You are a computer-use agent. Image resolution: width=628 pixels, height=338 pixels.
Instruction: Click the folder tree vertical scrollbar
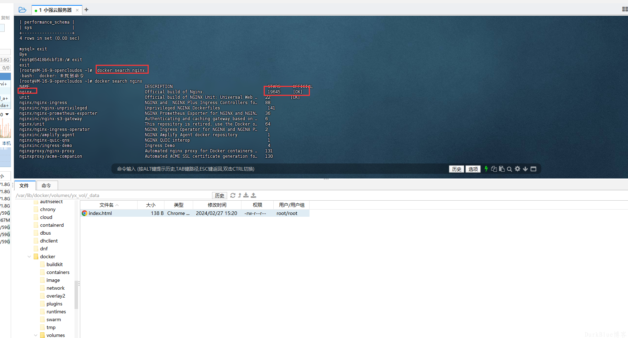76,294
